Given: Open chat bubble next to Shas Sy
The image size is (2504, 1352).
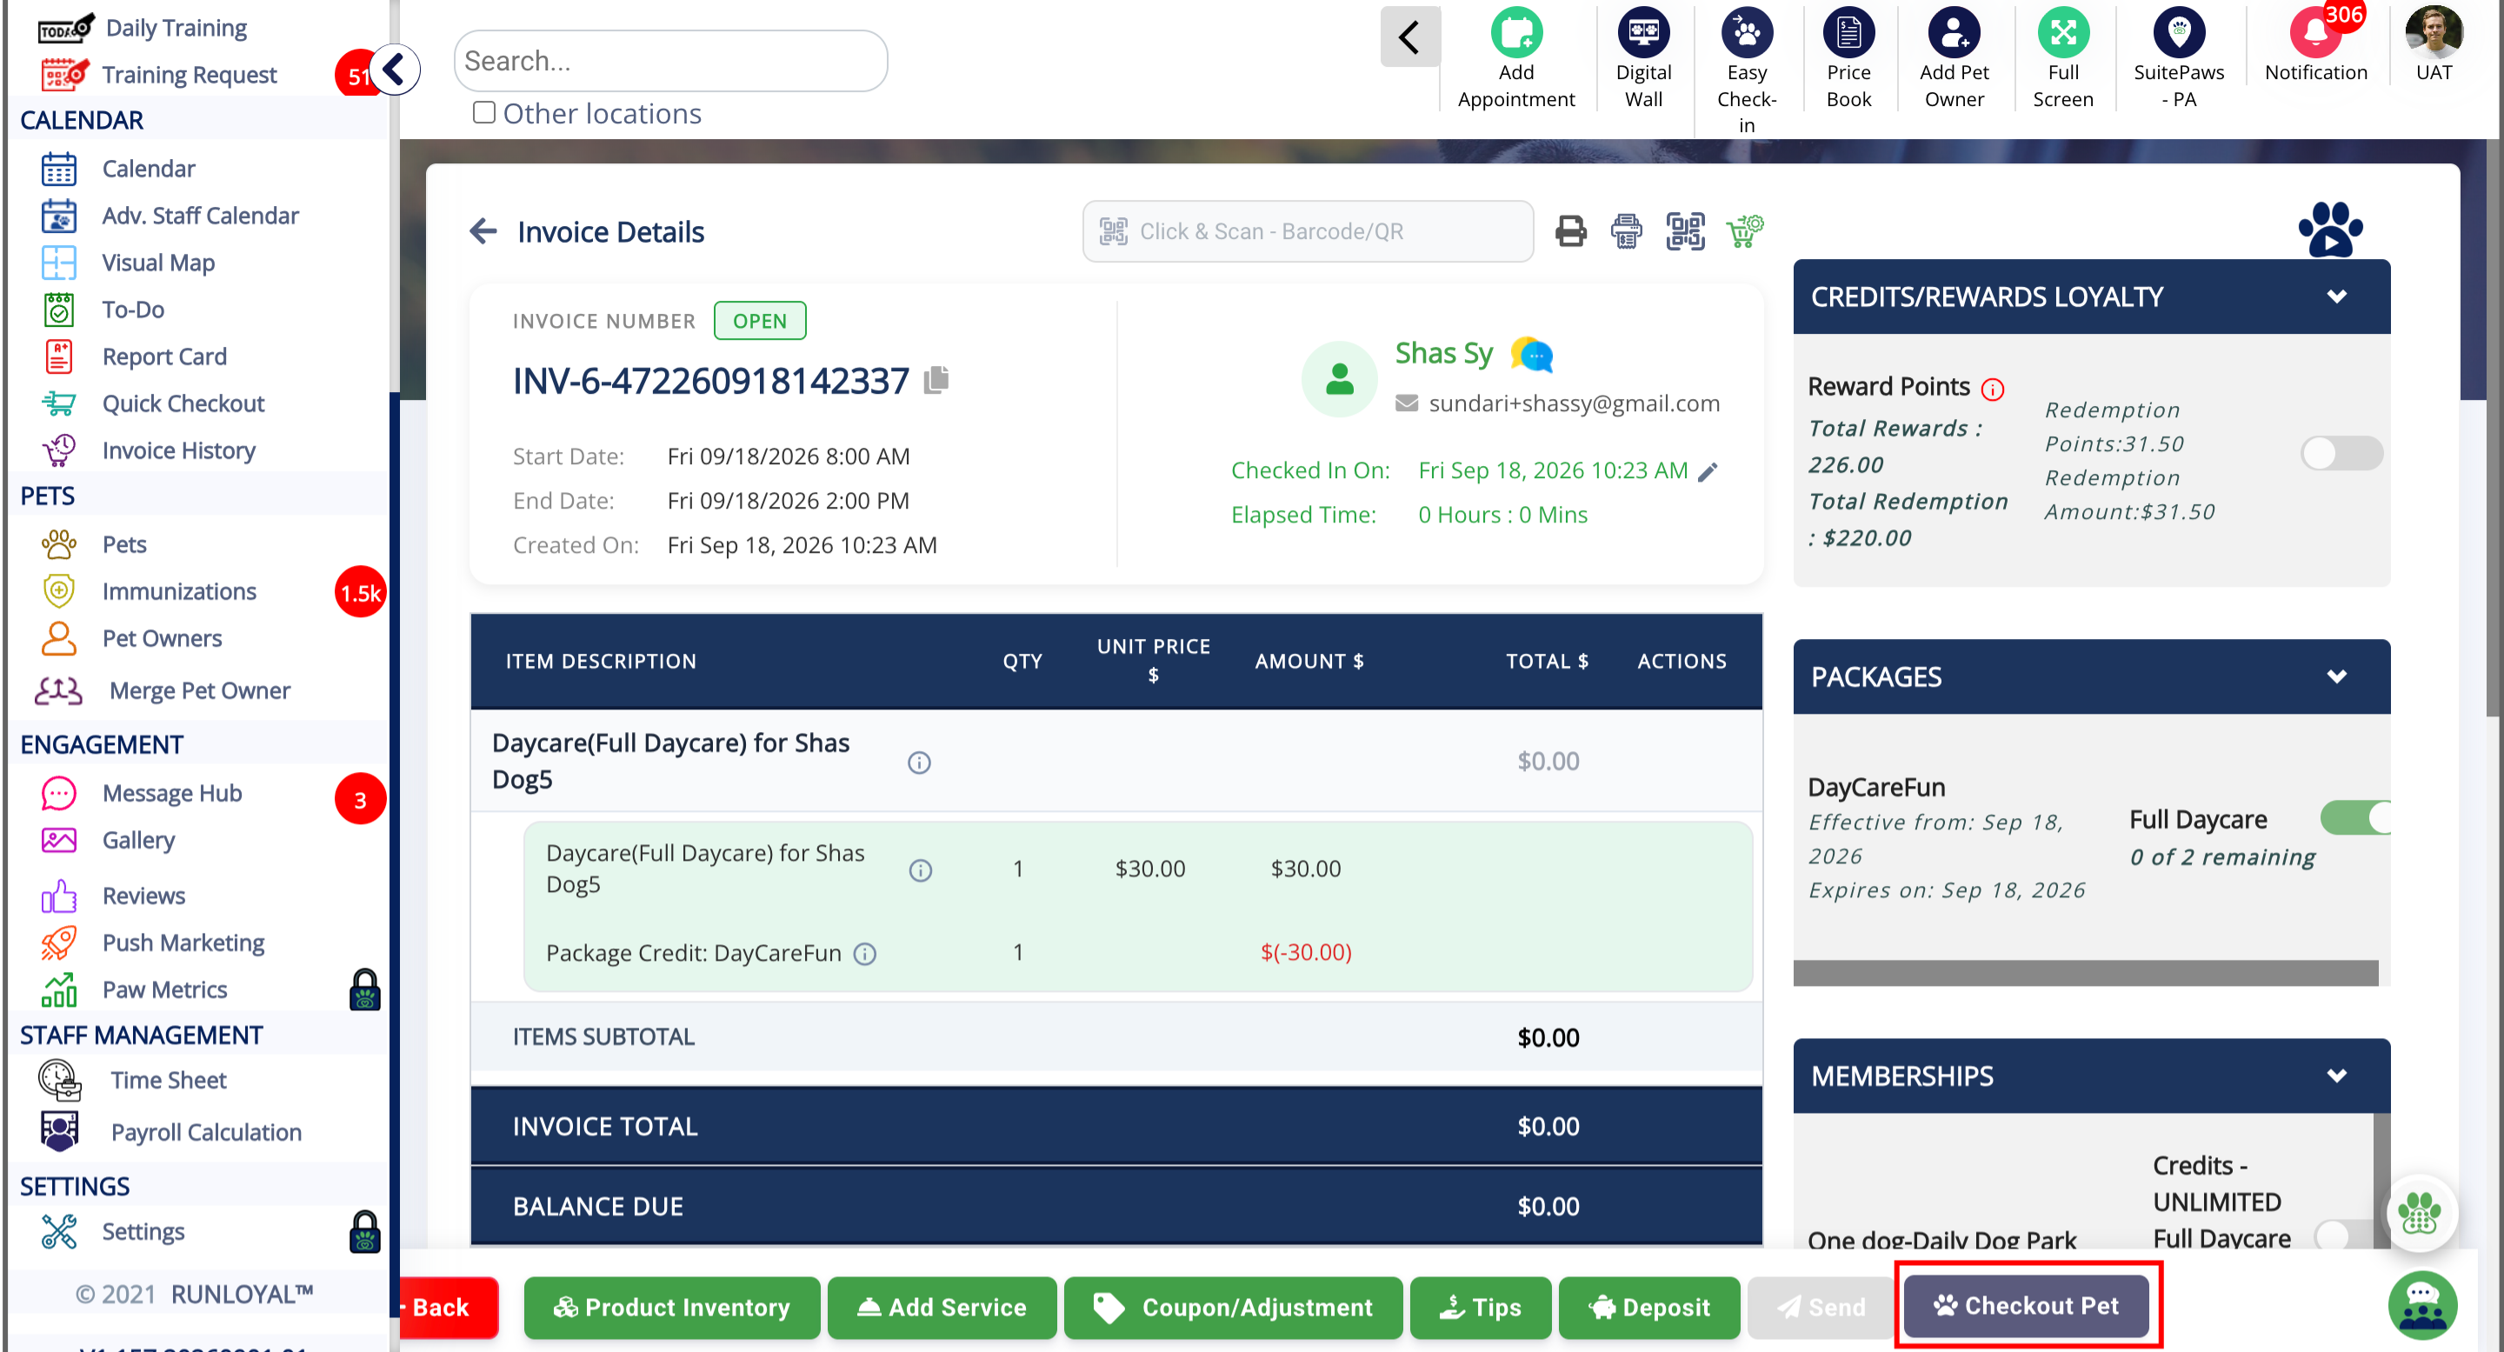Looking at the screenshot, I should tap(1532, 355).
